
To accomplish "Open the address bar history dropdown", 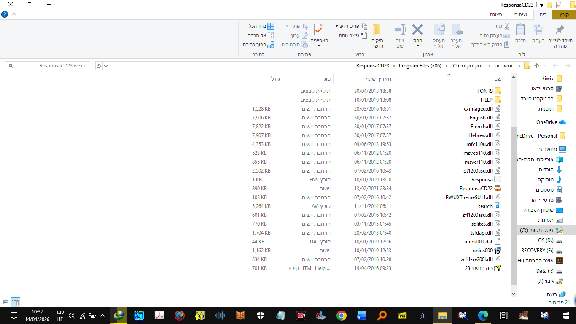I will point(106,66).
